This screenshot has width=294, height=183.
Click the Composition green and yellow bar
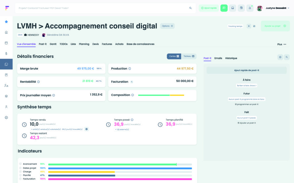click(161, 95)
